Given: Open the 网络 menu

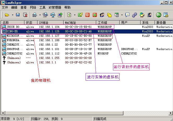Looking at the screenshot, I should [33, 8].
